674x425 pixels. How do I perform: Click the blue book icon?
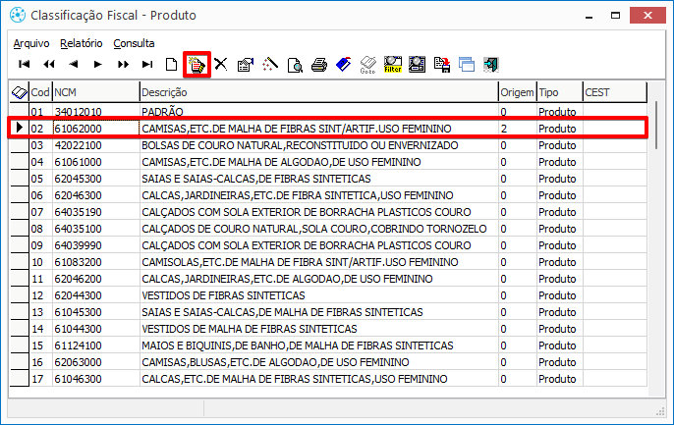click(344, 65)
